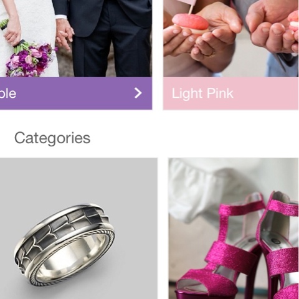Click the white chevron arrow on purple bar

[138, 93]
